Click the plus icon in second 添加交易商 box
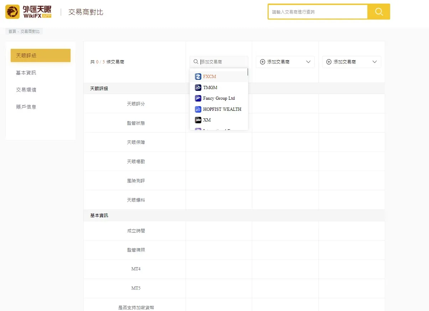Image resolution: width=429 pixels, height=311 pixels. coord(263,62)
